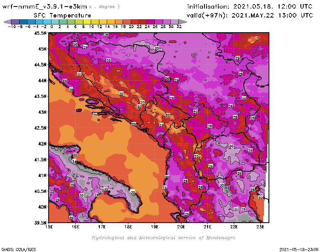This screenshot has height=252, width=327.
Task: Click the "42N" latitude label
Action: coord(43,144)
